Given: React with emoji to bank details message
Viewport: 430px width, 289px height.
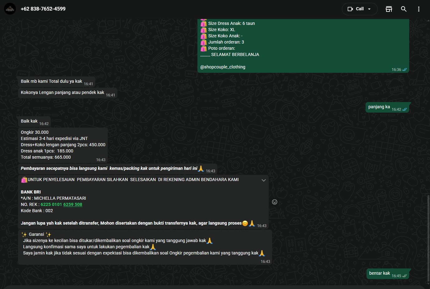Looking at the screenshot, I should [x=275, y=202].
